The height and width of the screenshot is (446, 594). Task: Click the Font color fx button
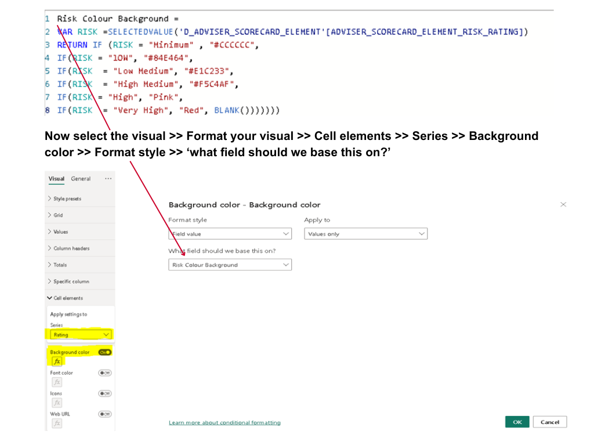(57, 382)
